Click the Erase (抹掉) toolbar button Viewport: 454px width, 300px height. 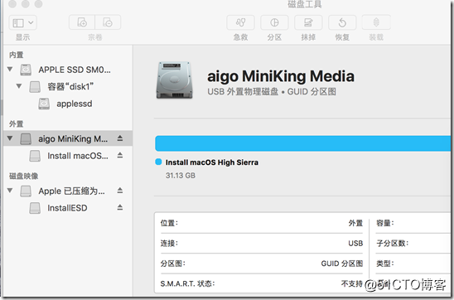(x=308, y=22)
